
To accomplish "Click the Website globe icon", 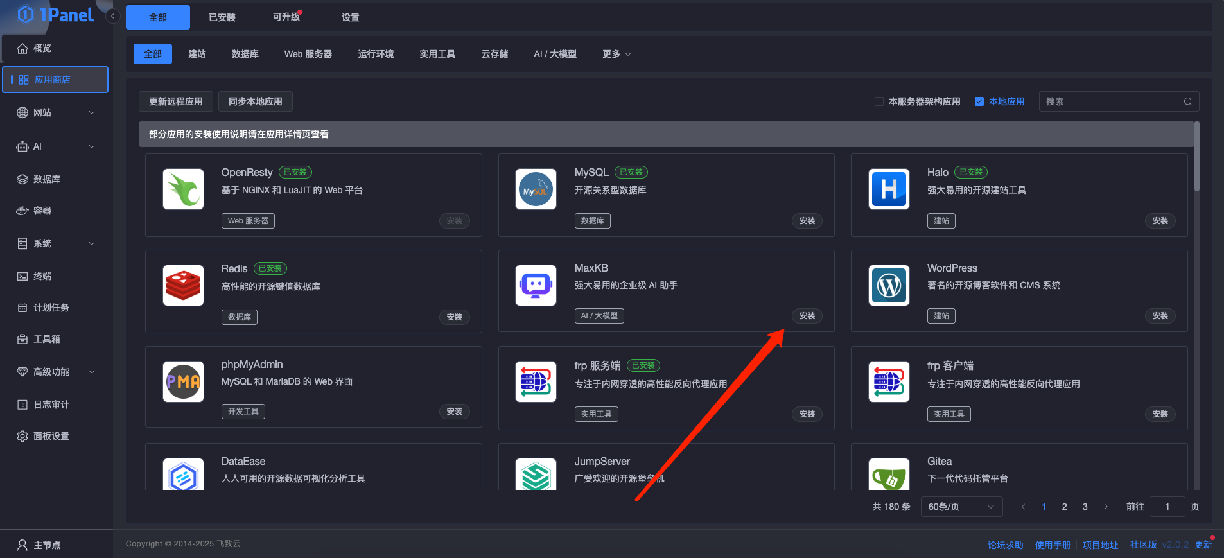I will click(x=22, y=112).
